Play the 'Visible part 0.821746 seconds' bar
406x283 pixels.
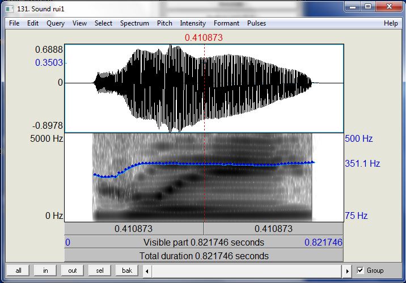click(204, 242)
